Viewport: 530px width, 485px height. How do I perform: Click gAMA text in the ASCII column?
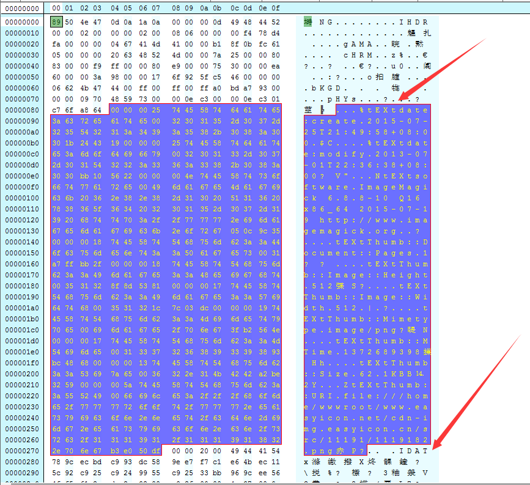click(356, 44)
